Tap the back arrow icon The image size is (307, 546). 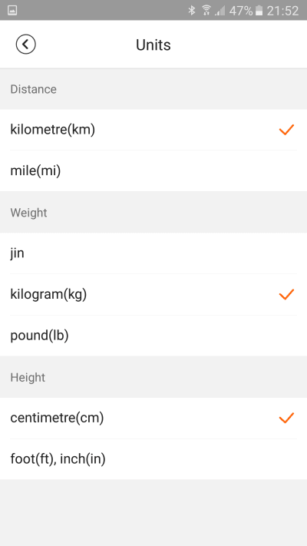click(25, 45)
